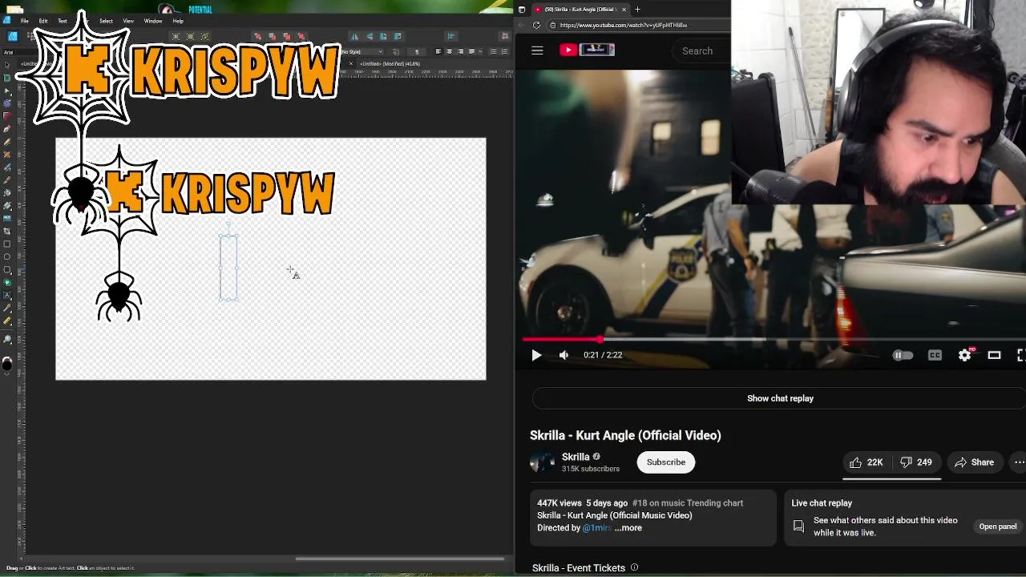Open the Skrilla channel name link
1026x577 pixels.
coord(576,457)
